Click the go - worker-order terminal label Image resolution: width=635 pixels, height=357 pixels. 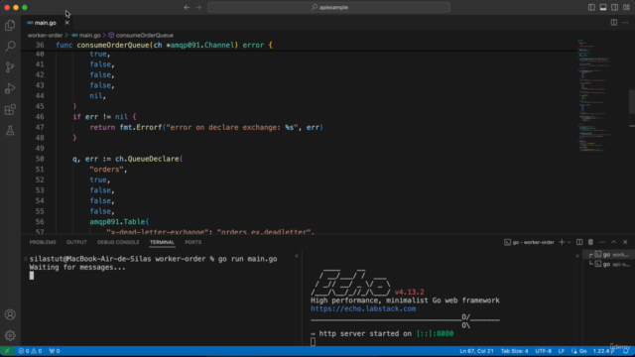529,242
